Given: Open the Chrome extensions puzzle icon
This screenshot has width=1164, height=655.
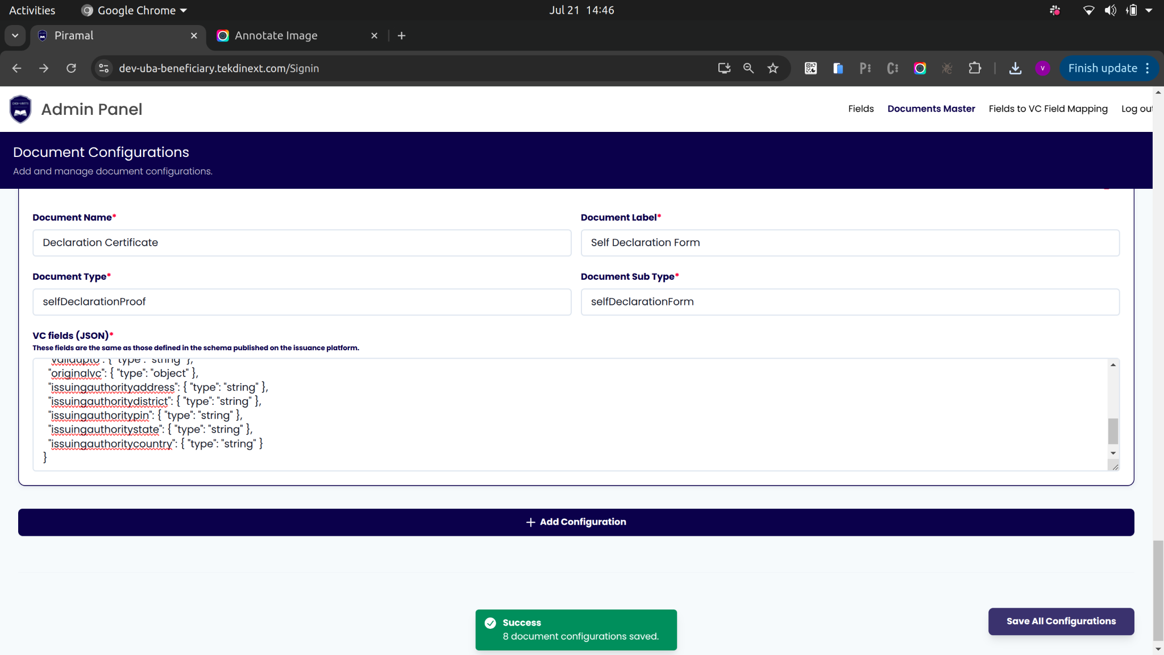Looking at the screenshot, I should tap(975, 68).
